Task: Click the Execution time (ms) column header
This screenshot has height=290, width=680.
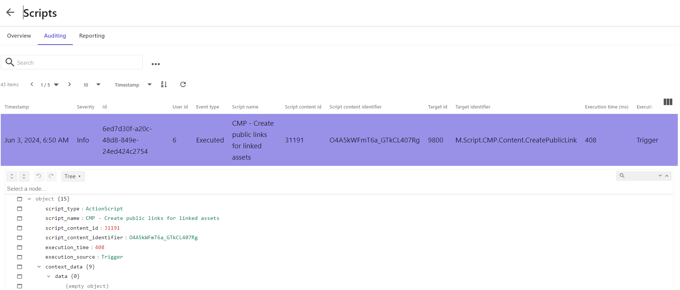Action: tap(606, 107)
